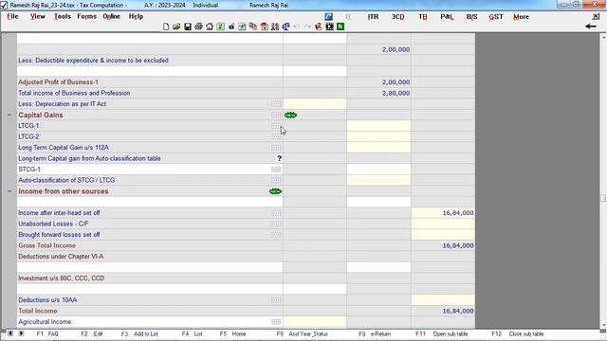Click the F12 Close sub table shortcut
The image size is (607, 341).
518,333
